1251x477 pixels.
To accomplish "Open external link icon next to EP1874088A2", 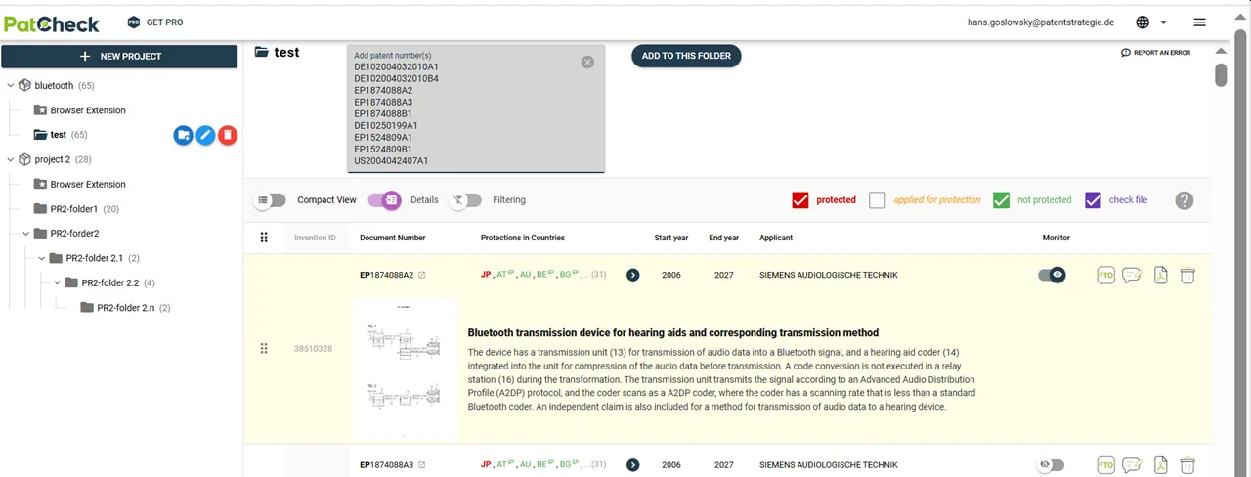I will click(x=422, y=275).
